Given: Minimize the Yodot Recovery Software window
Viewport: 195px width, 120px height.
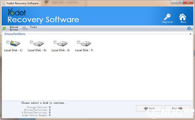Looking at the screenshot, I should (x=174, y=3).
